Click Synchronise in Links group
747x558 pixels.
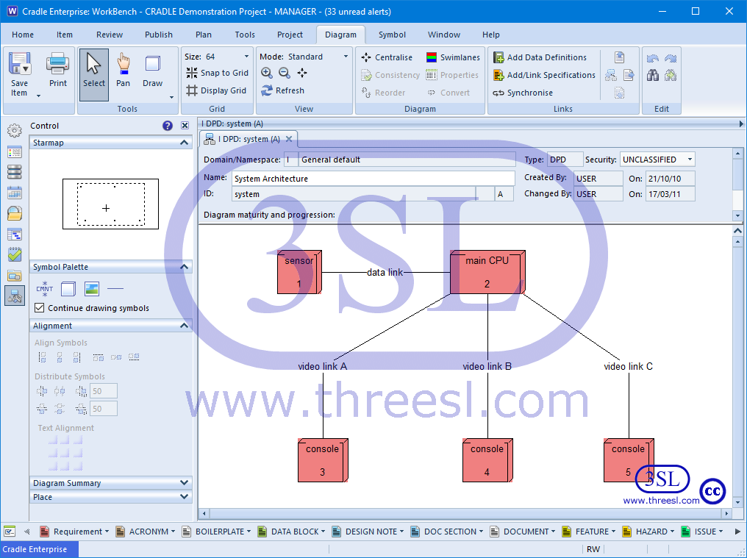coord(523,93)
